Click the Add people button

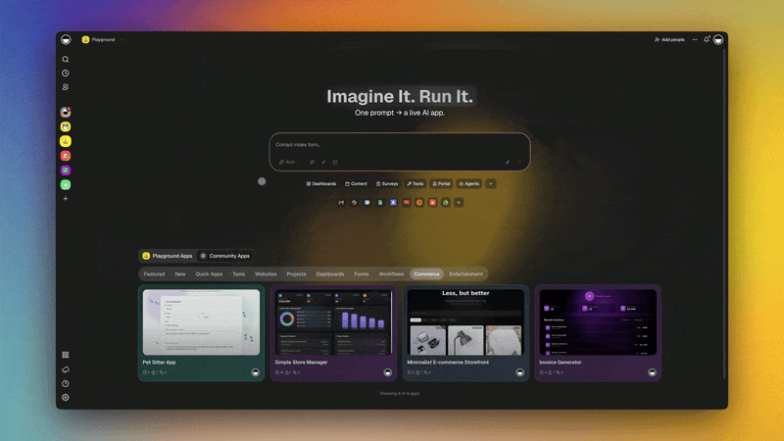pyautogui.click(x=669, y=39)
